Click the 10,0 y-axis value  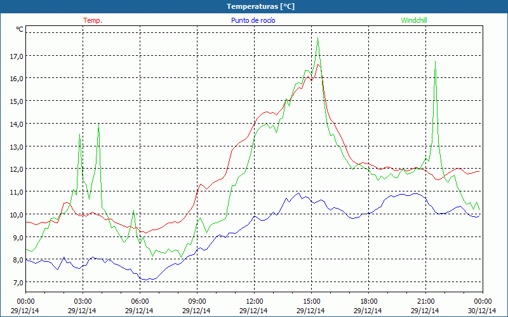[17, 214]
